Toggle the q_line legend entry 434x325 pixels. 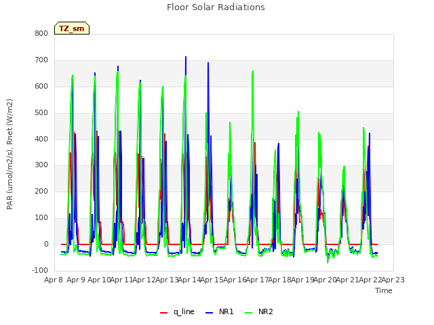point(177,311)
